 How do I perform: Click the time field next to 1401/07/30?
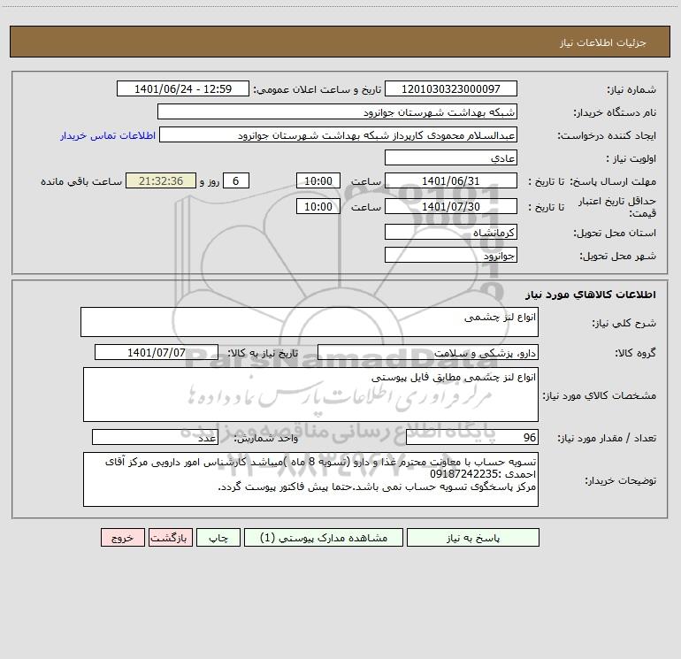tap(318, 206)
